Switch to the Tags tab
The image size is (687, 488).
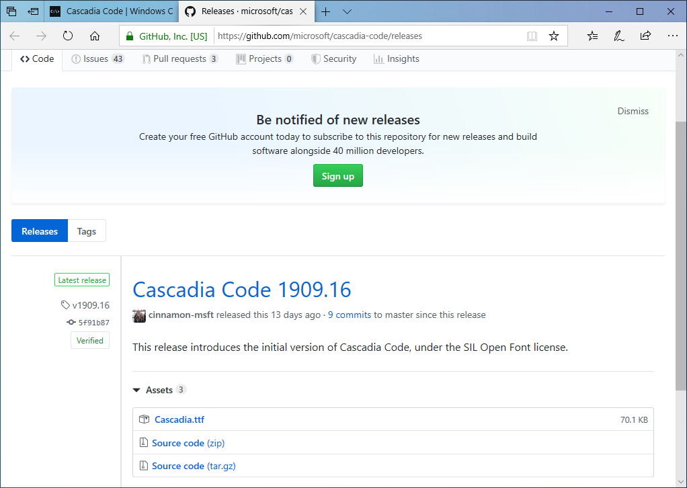click(87, 231)
